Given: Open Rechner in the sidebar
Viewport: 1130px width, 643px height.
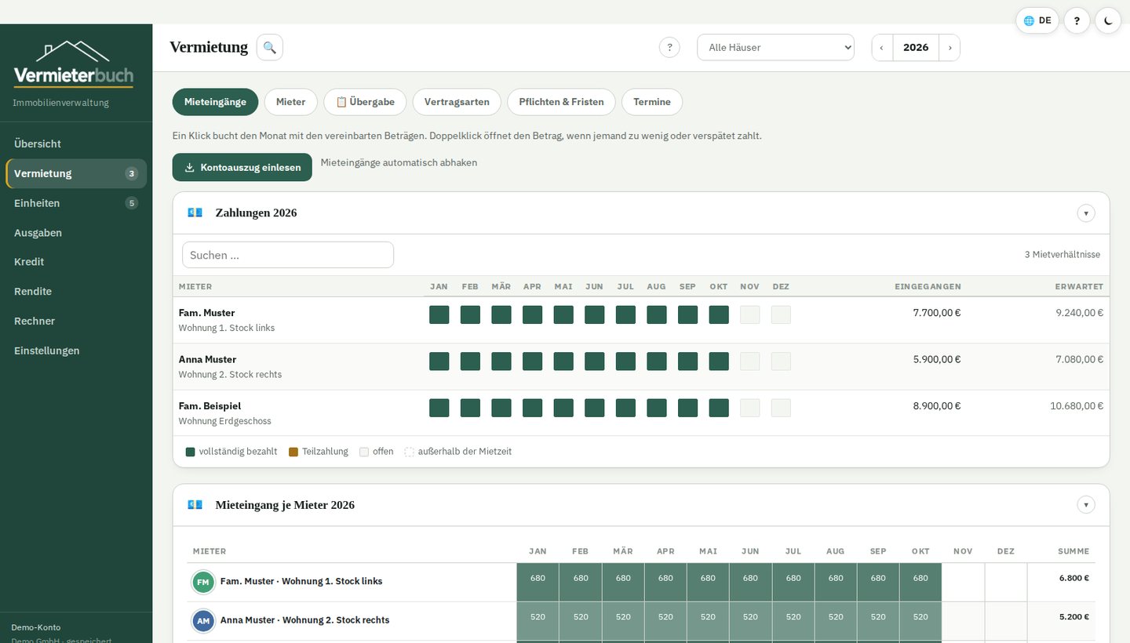Looking at the screenshot, I should pos(76,321).
